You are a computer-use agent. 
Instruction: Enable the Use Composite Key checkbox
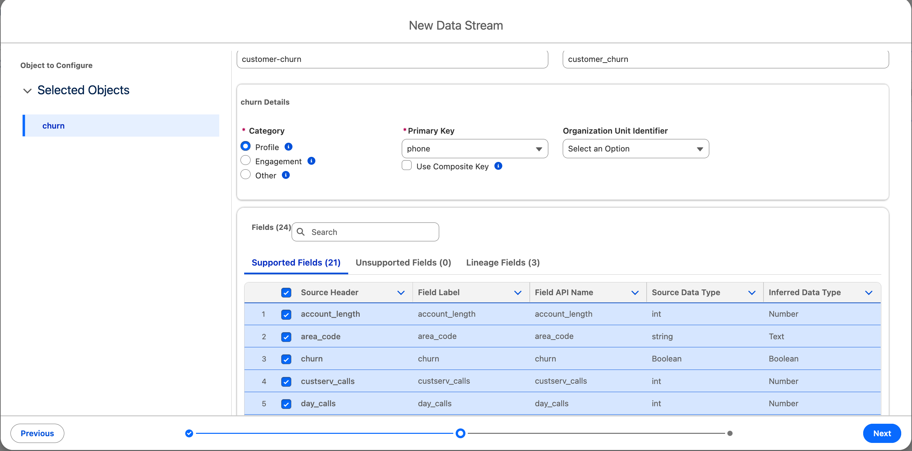(407, 165)
